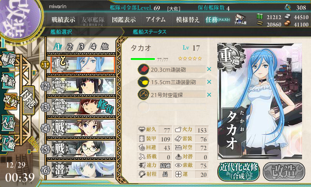This screenshot has height=187, width=311.
Task: Remove the 21号対空電探 with its X
Action: point(209,95)
